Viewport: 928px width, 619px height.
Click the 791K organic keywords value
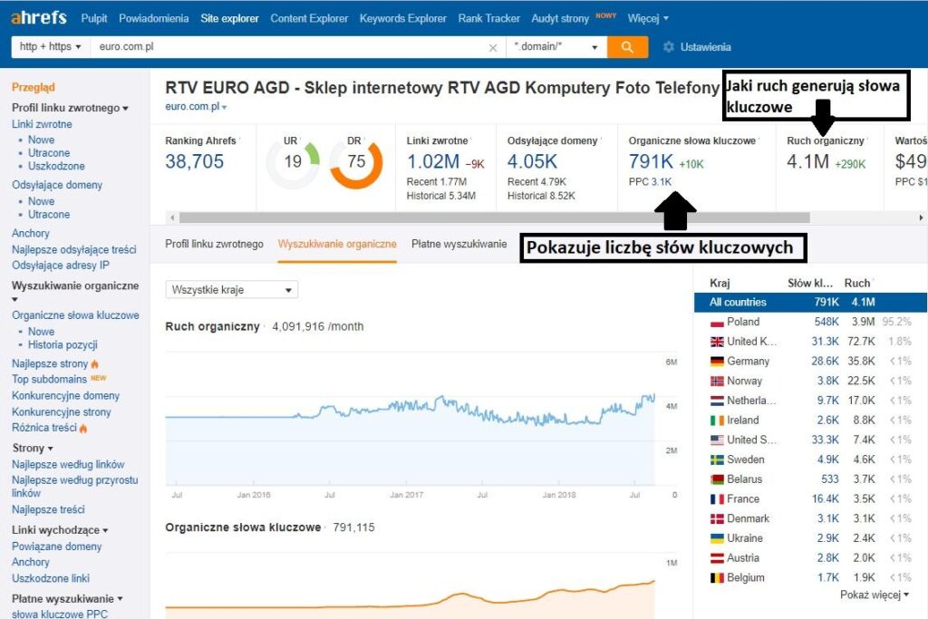pyautogui.click(x=651, y=161)
